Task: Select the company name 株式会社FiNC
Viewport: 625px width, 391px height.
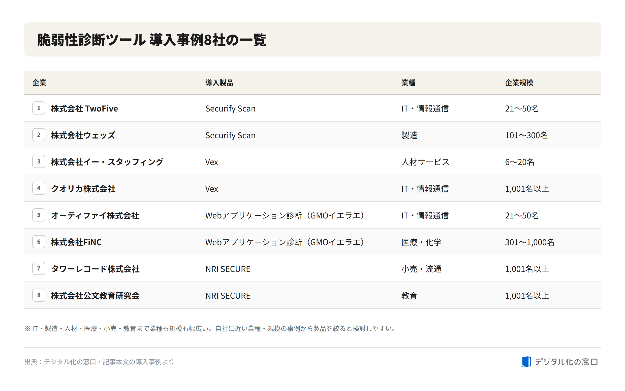Action: point(76,242)
